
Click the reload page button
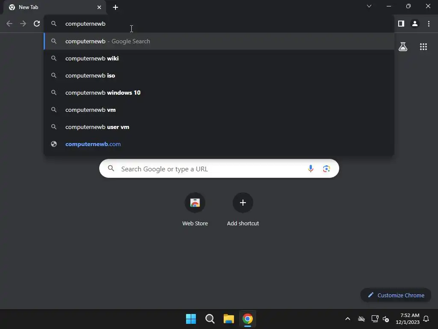(x=37, y=24)
